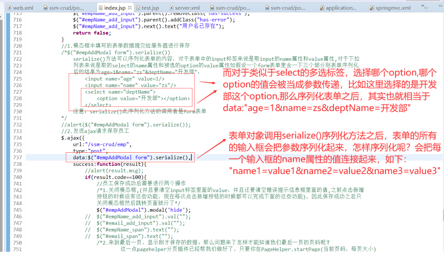Click the application... tab file icon
The height and width of the screenshot is (254, 444).
click(322, 8)
